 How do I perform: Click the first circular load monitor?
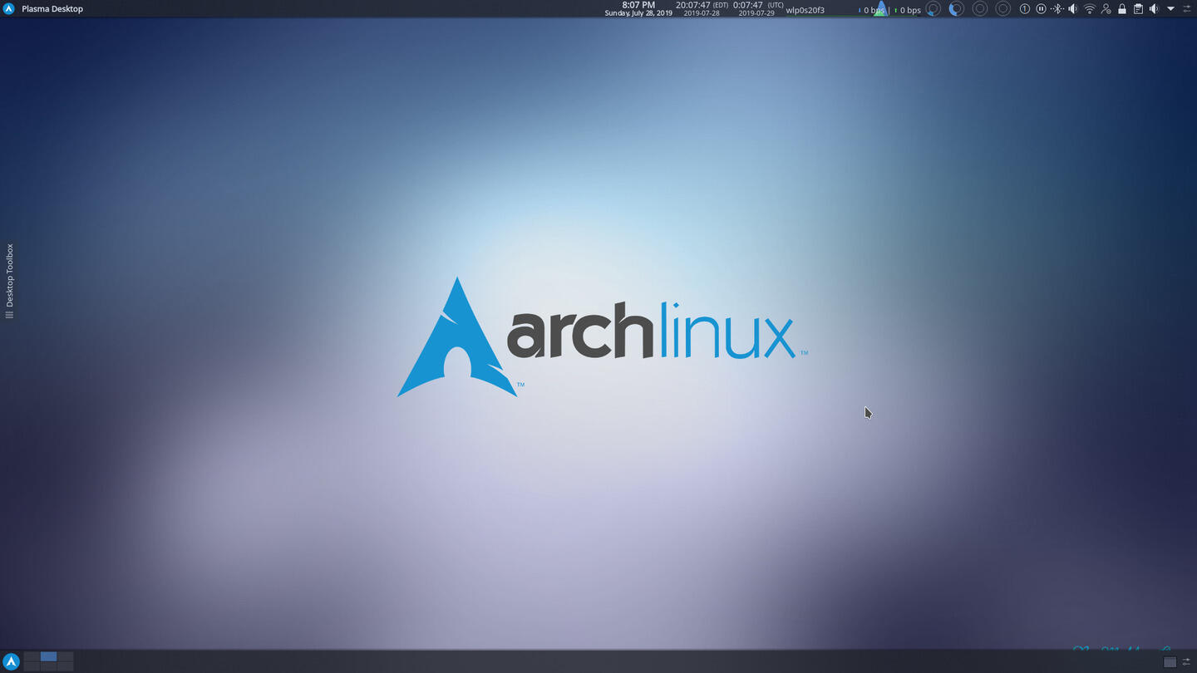tap(933, 9)
